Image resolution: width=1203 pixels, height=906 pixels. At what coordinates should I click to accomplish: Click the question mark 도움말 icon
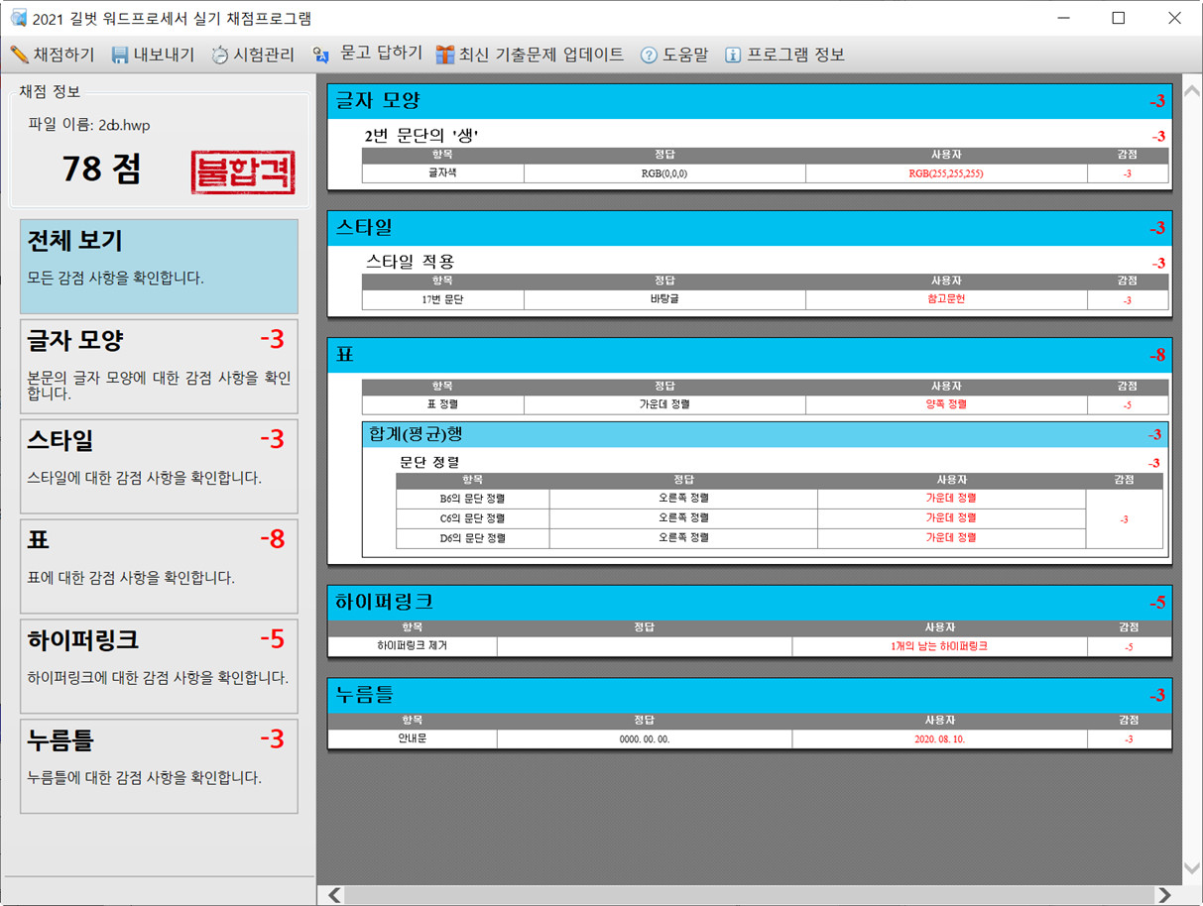pyautogui.click(x=649, y=56)
